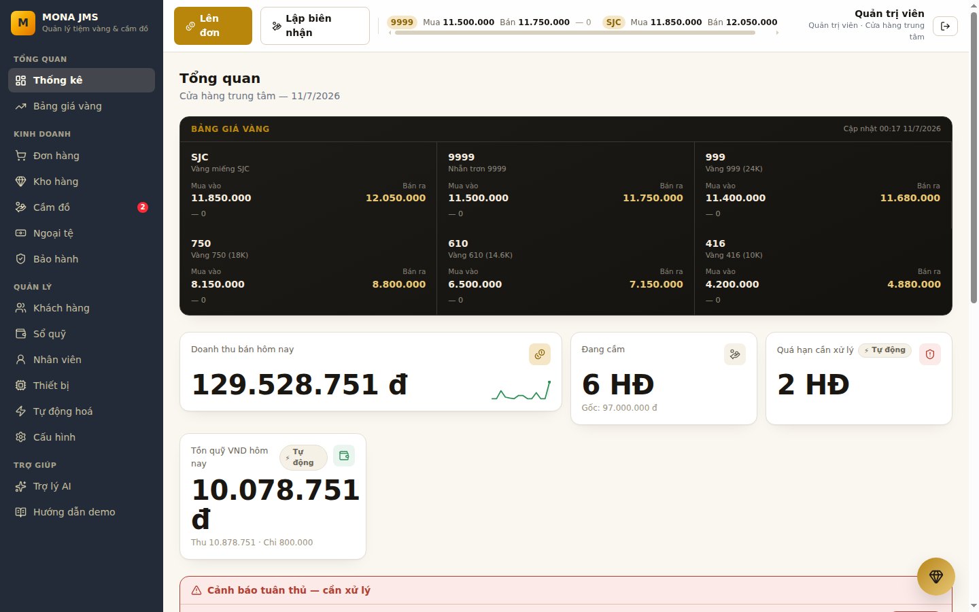
Task: Open Cầm đồ pawn section
Action: (82, 207)
